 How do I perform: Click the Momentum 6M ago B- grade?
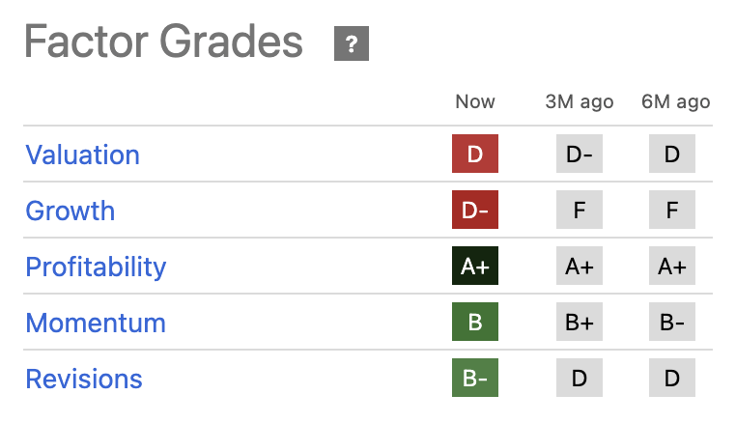(672, 323)
